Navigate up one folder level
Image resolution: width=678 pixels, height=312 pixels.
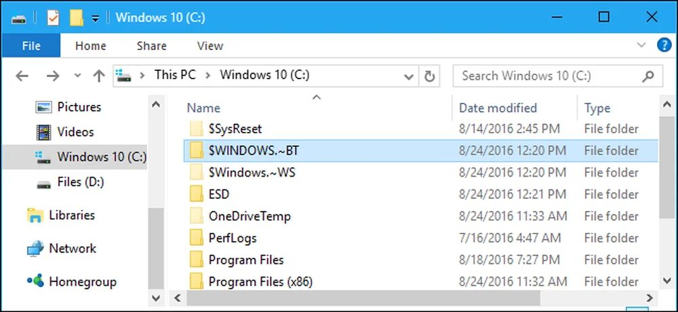pos(98,76)
